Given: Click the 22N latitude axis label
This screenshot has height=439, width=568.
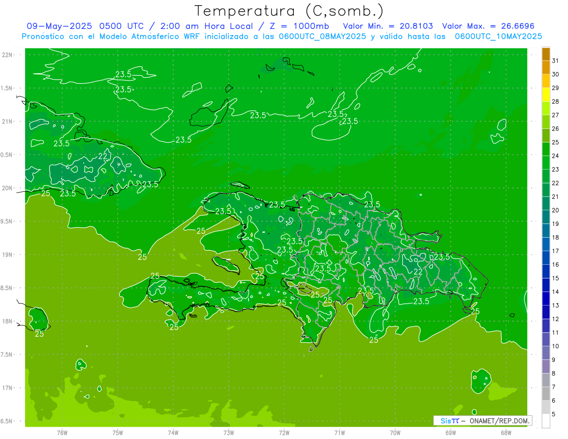Looking at the screenshot, I should click(x=8, y=55).
